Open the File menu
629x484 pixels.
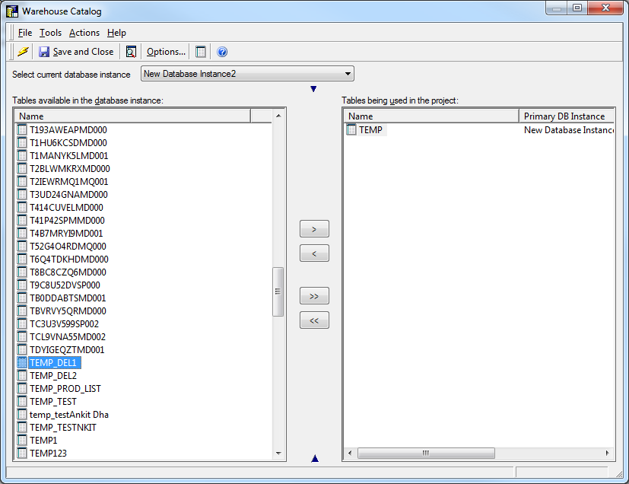(x=25, y=33)
